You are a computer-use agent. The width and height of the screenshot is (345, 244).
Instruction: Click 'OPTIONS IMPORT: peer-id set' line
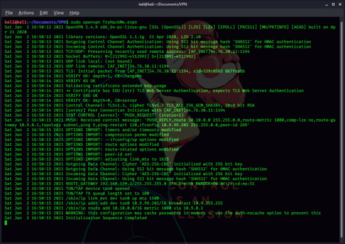pyautogui.click(x=68, y=154)
